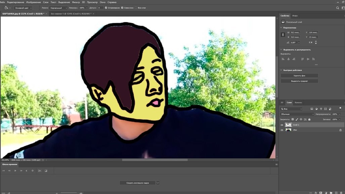Open the search icon in options bar
The height and width of the screenshot is (194, 345).
coord(338,8)
